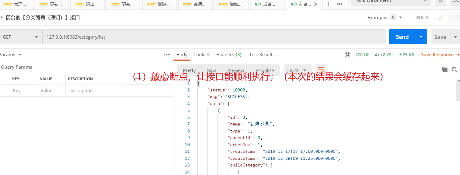Open the environment quick look eye icon

(x=440, y=1)
